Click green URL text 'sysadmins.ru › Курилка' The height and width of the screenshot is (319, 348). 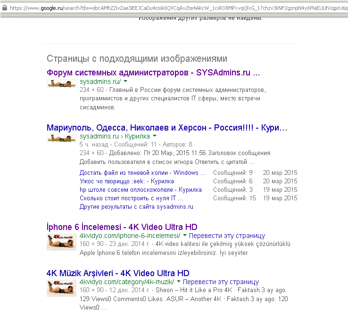click(x=115, y=136)
